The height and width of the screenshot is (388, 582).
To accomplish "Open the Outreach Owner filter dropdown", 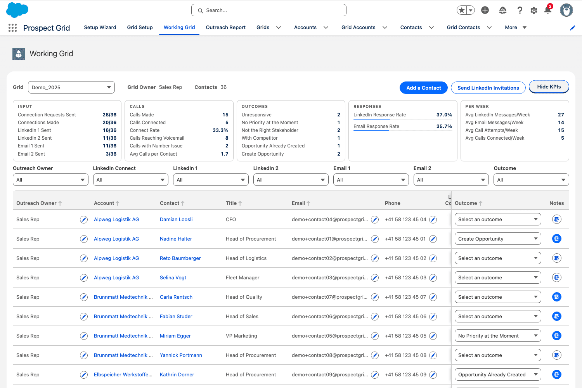I will point(50,180).
